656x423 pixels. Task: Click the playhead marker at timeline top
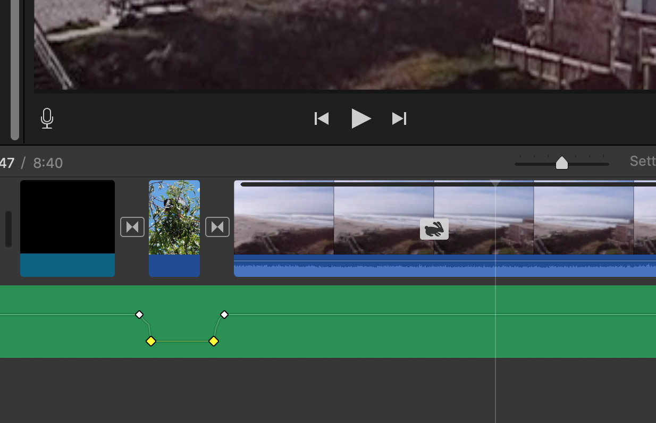tap(495, 183)
